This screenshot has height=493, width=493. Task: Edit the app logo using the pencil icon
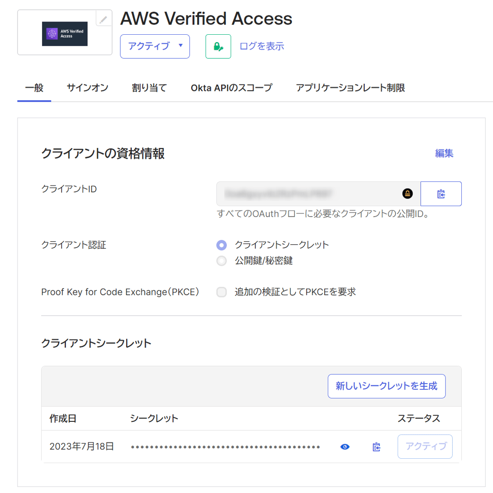(x=104, y=20)
